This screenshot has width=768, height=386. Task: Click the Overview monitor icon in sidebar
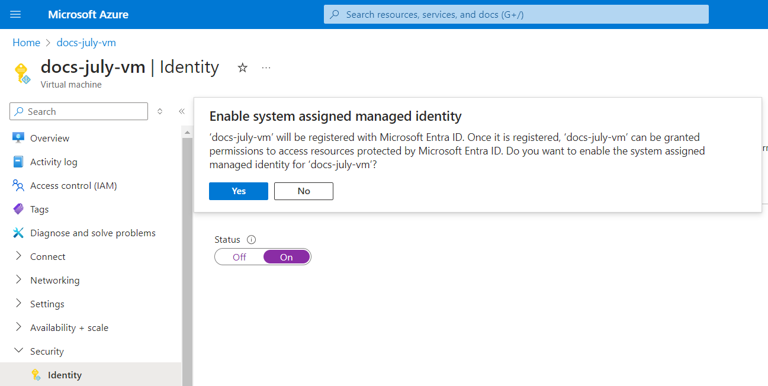(18, 138)
